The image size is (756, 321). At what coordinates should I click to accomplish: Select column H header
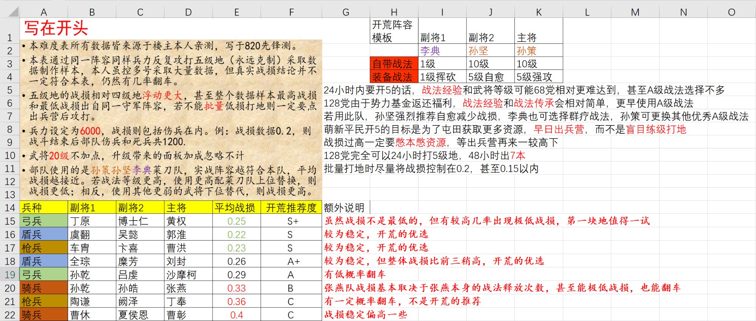(394, 12)
